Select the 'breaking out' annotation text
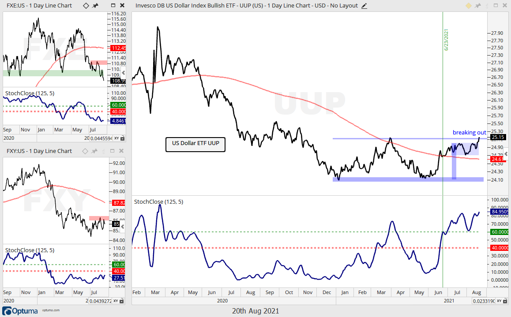 [469, 132]
